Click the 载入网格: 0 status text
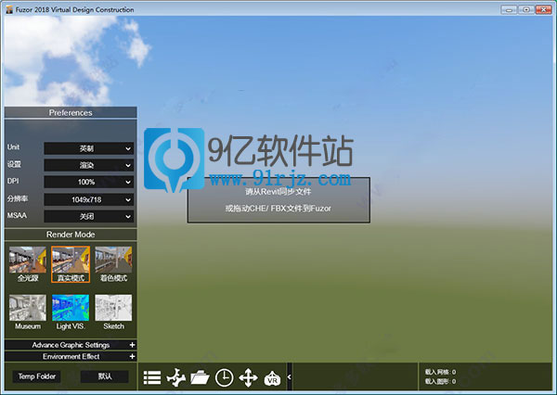Screen dimensions: 557x395 coord(440,372)
